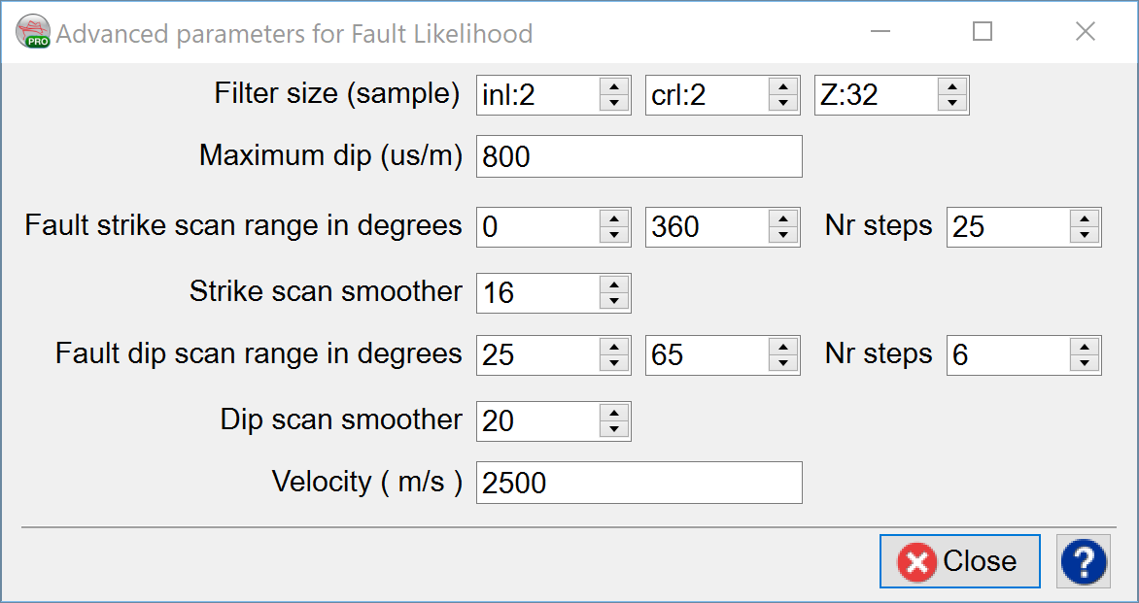This screenshot has height=603, width=1139.
Task: Increase fault dip scan range start value
Action: pos(614,347)
